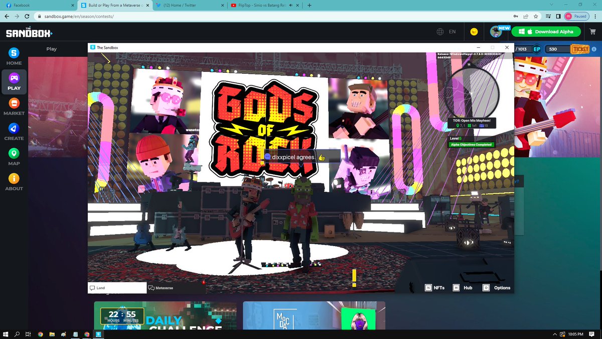Click the yellow SAND coin icon
The width and height of the screenshot is (602, 339).
(x=474, y=32)
